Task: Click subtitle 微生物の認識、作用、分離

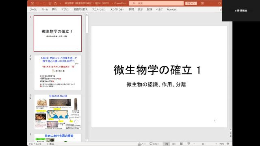Action: click(156, 84)
